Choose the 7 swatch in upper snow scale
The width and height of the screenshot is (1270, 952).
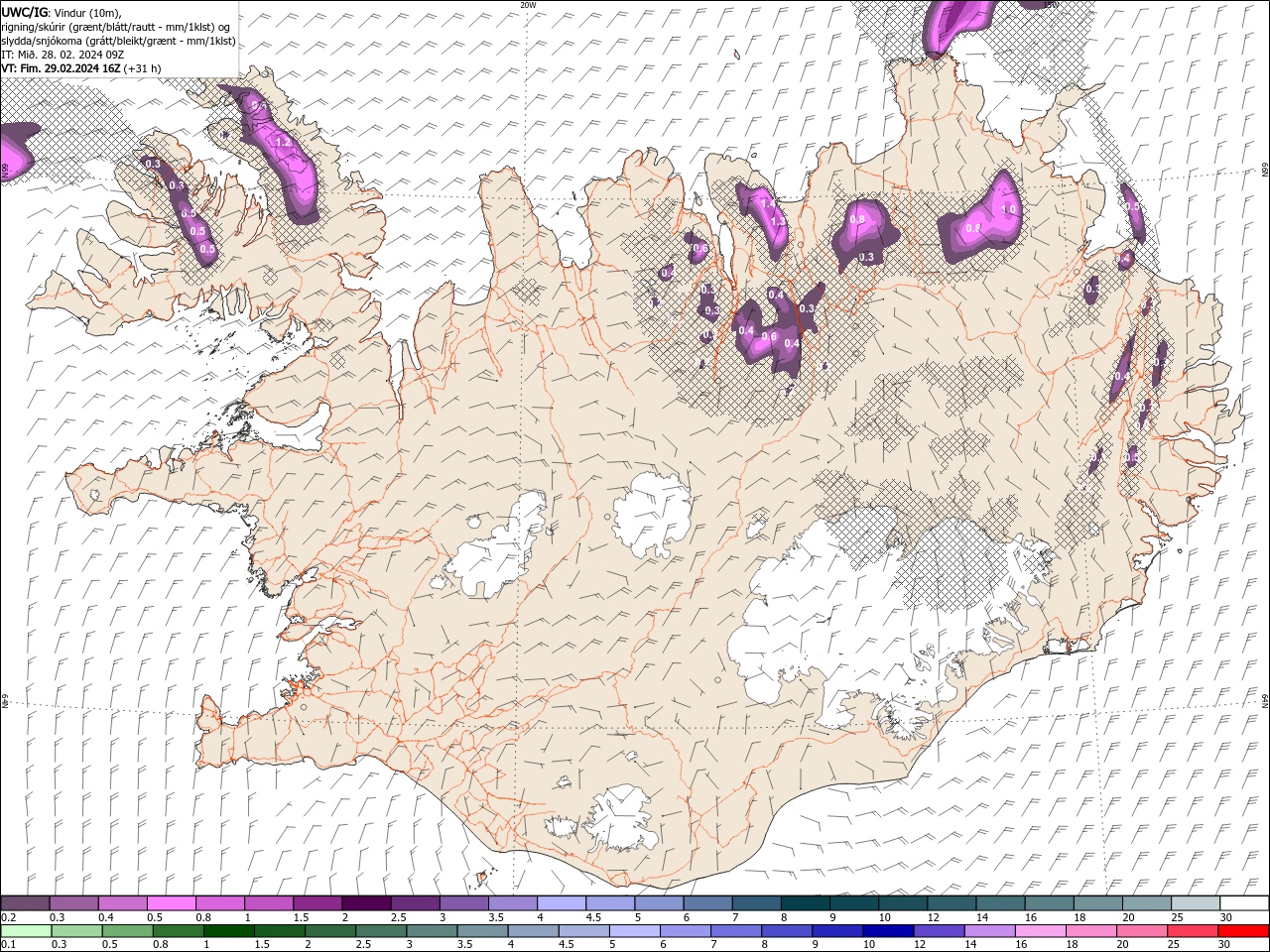point(756,903)
